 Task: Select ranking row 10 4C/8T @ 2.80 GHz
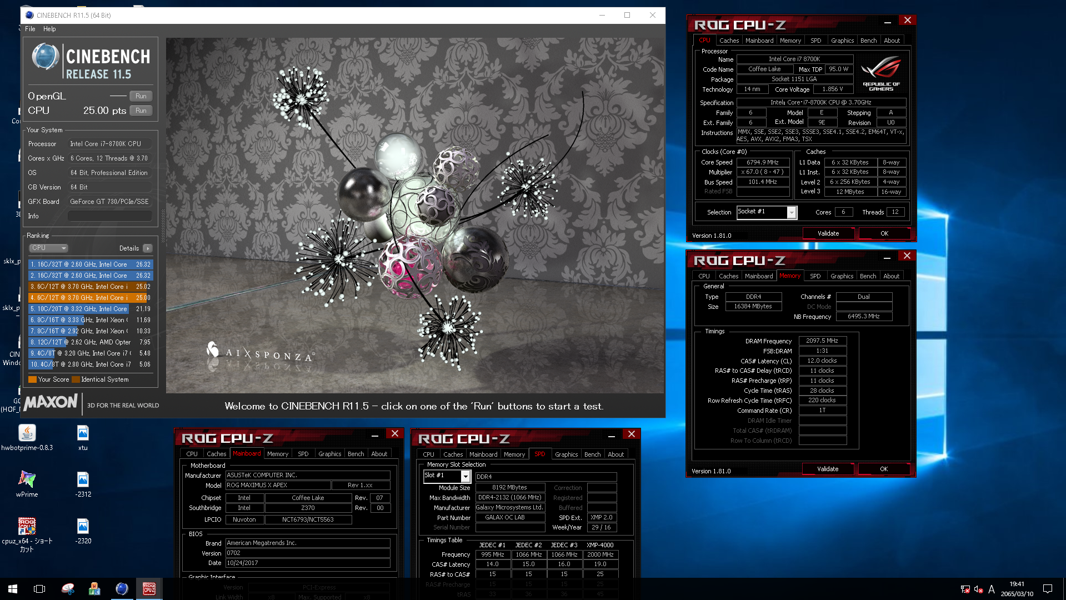point(91,364)
